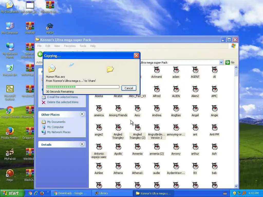Select the Angie character file
263x197 pixels.
click(214, 111)
